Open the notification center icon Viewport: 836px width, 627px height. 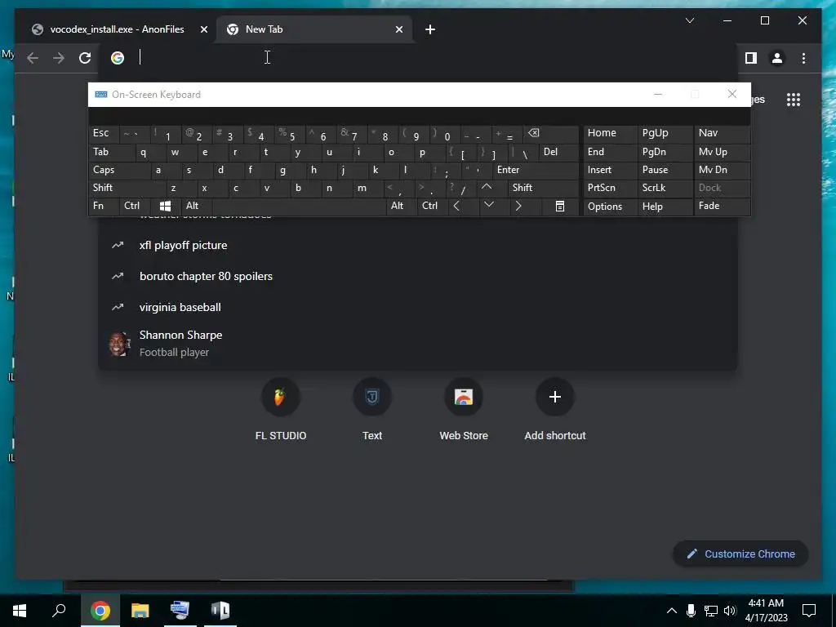click(809, 611)
